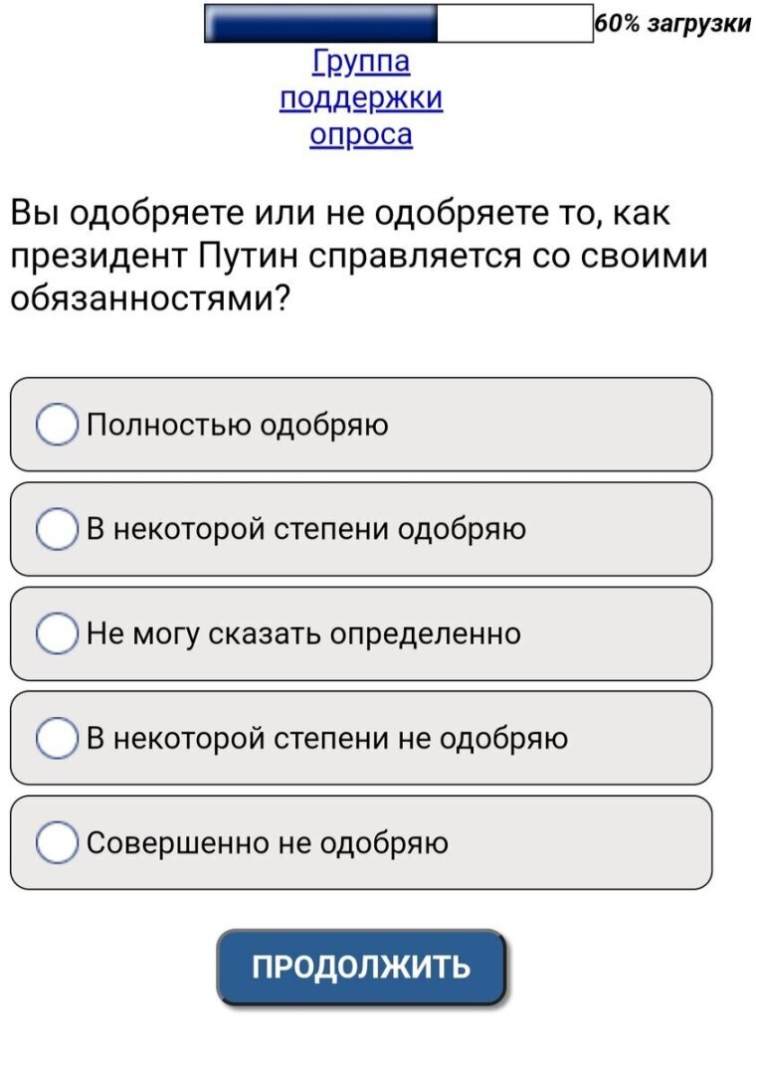Select 'Совершенно не одобряю' radio button
The image size is (760, 1074).
(57, 841)
